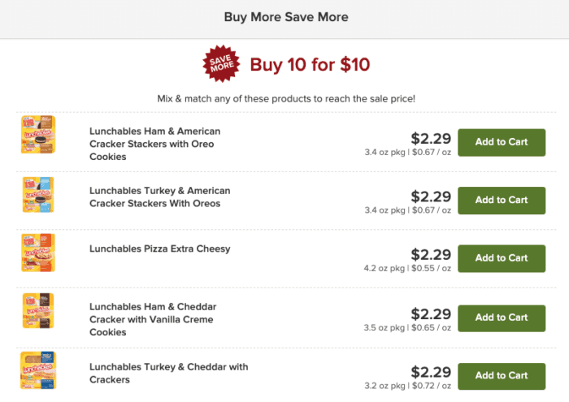
Task: Add Ham & American Cracker Stackers to cart
Action: point(501,142)
